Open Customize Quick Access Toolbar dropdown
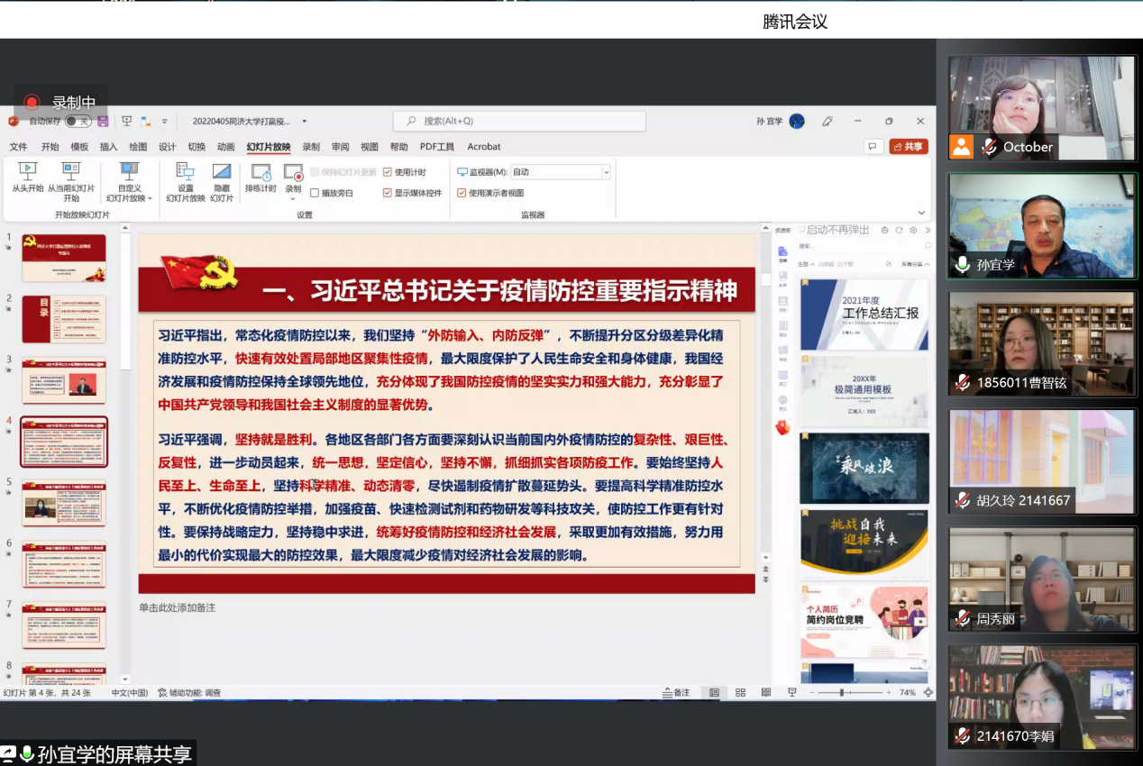Image resolution: width=1143 pixels, height=766 pixels. pos(164,121)
